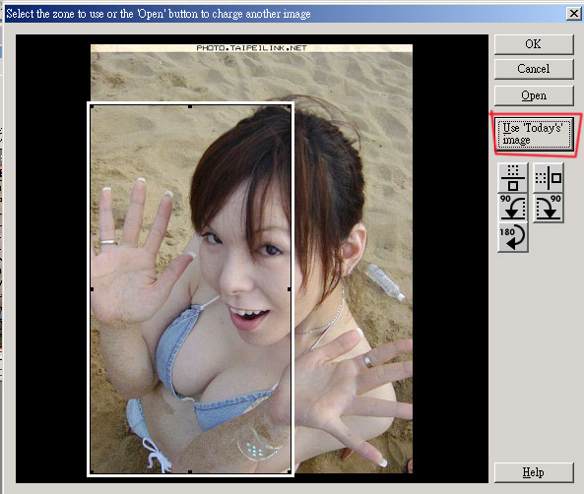
Task: Click top-center handle of selection zone
Action: (190, 107)
